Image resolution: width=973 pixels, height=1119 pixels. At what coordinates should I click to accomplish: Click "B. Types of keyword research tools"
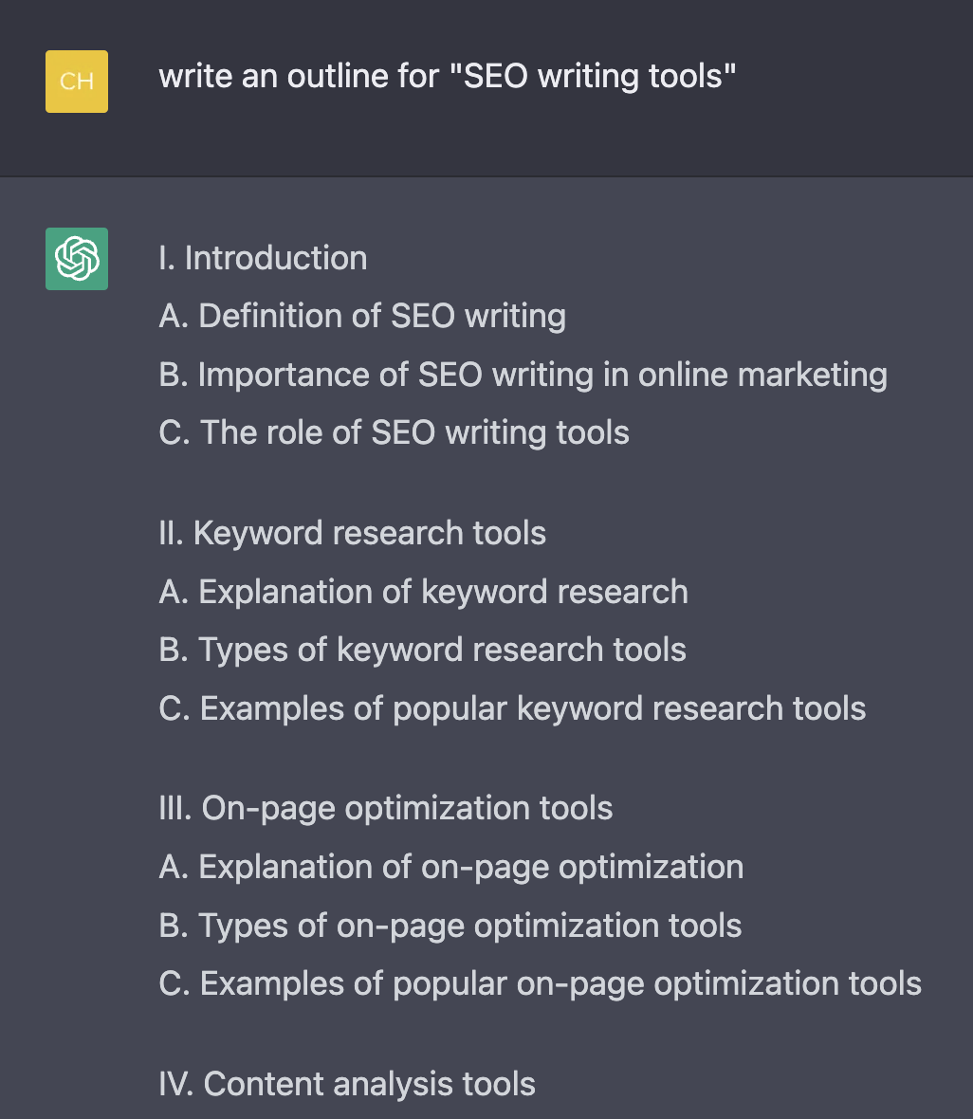pyautogui.click(x=422, y=651)
